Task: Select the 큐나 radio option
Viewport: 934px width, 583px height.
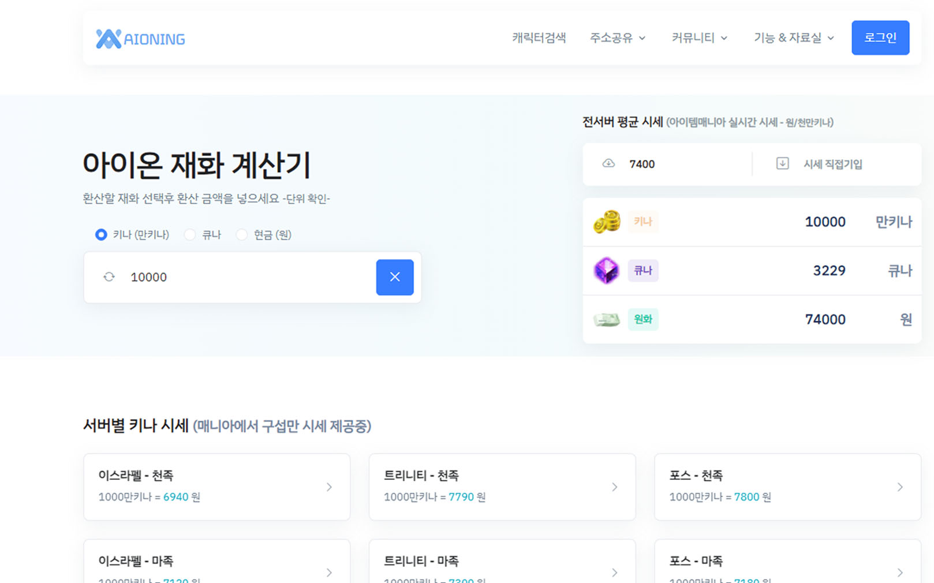Action: [190, 235]
